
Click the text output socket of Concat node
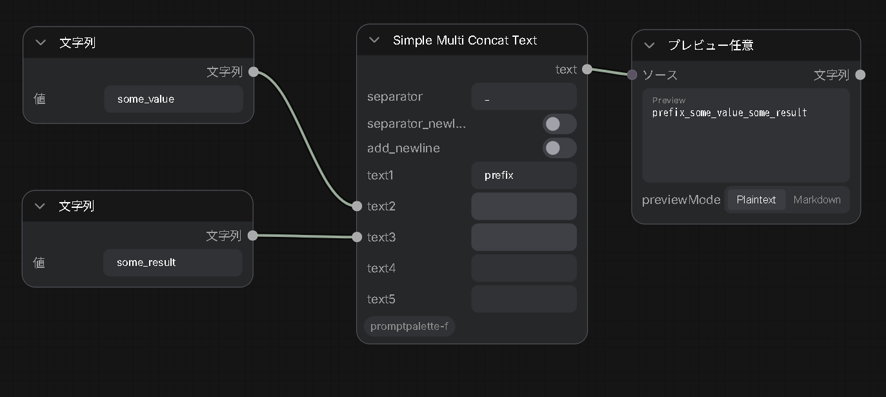pyautogui.click(x=587, y=69)
